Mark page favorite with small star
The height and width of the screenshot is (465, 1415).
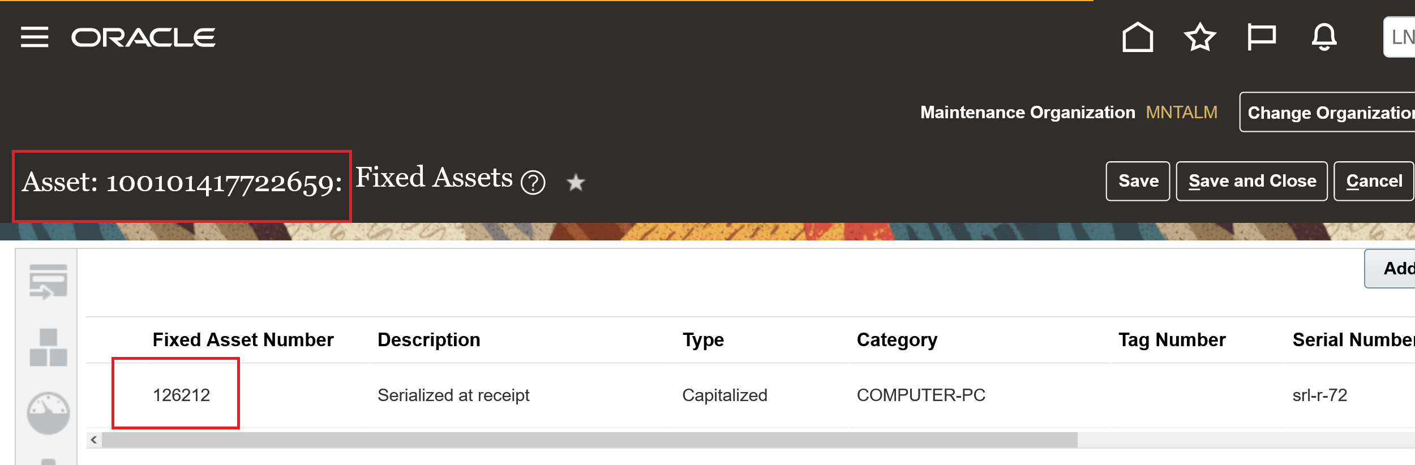[576, 183]
